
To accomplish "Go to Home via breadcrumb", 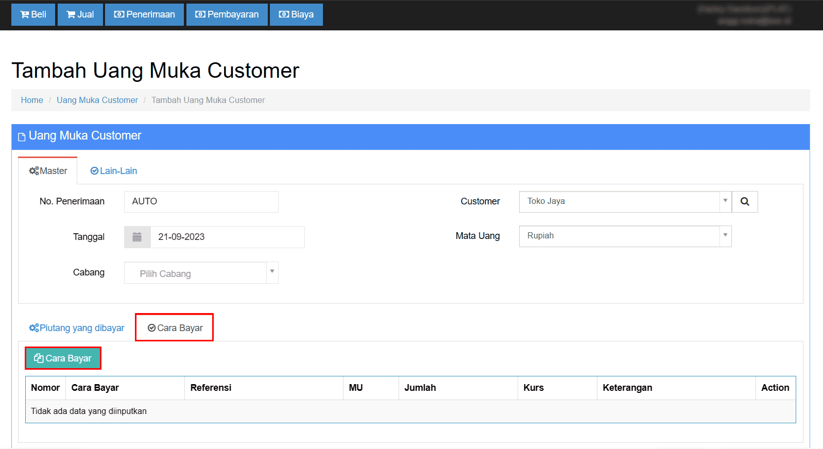I will point(32,100).
